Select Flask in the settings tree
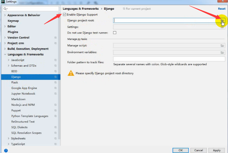Screen dimensions: 228x153 click(14, 83)
